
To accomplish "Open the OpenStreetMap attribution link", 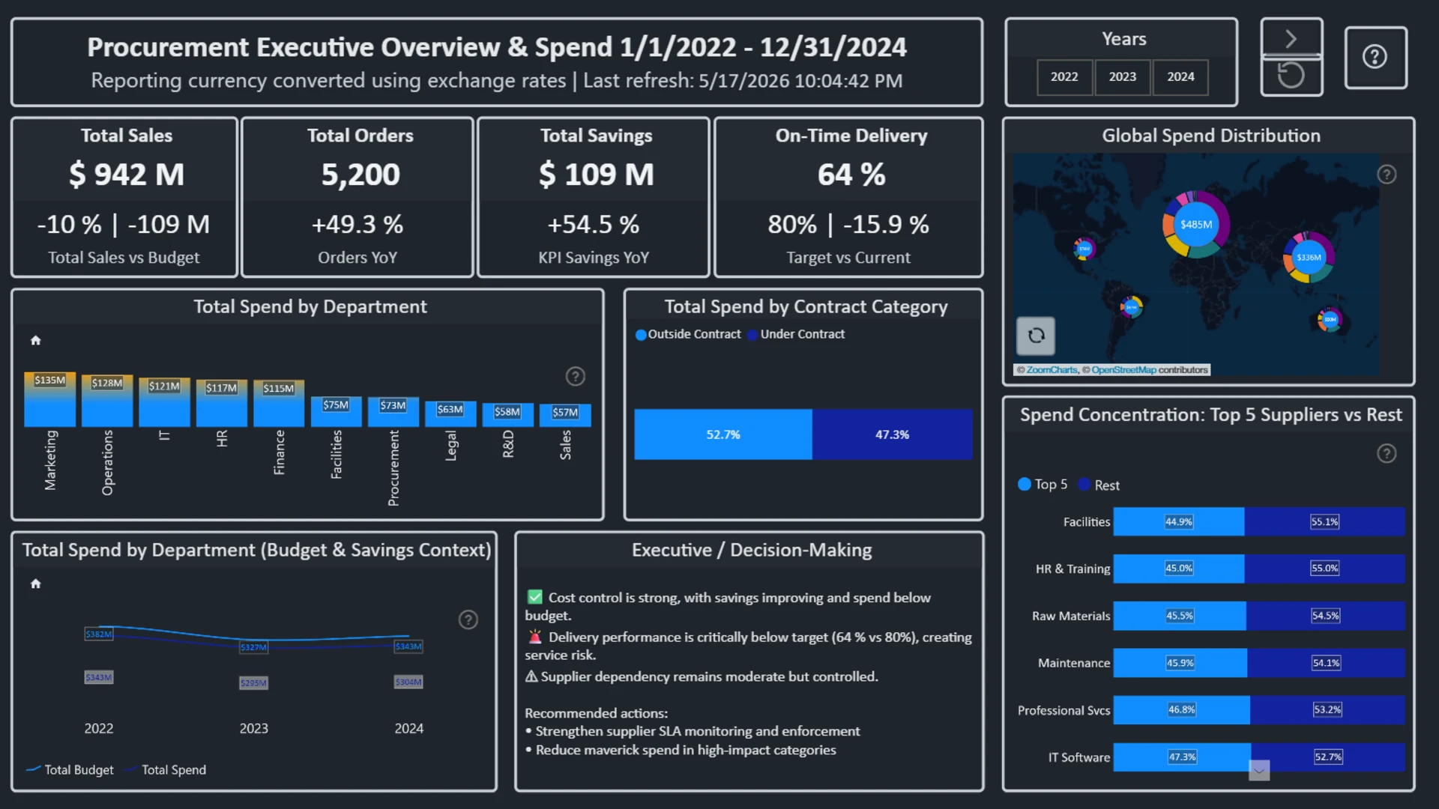I will (1123, 370).
